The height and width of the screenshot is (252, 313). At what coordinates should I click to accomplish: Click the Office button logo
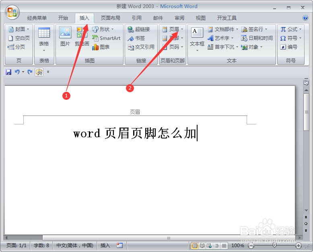coord(12,12)
